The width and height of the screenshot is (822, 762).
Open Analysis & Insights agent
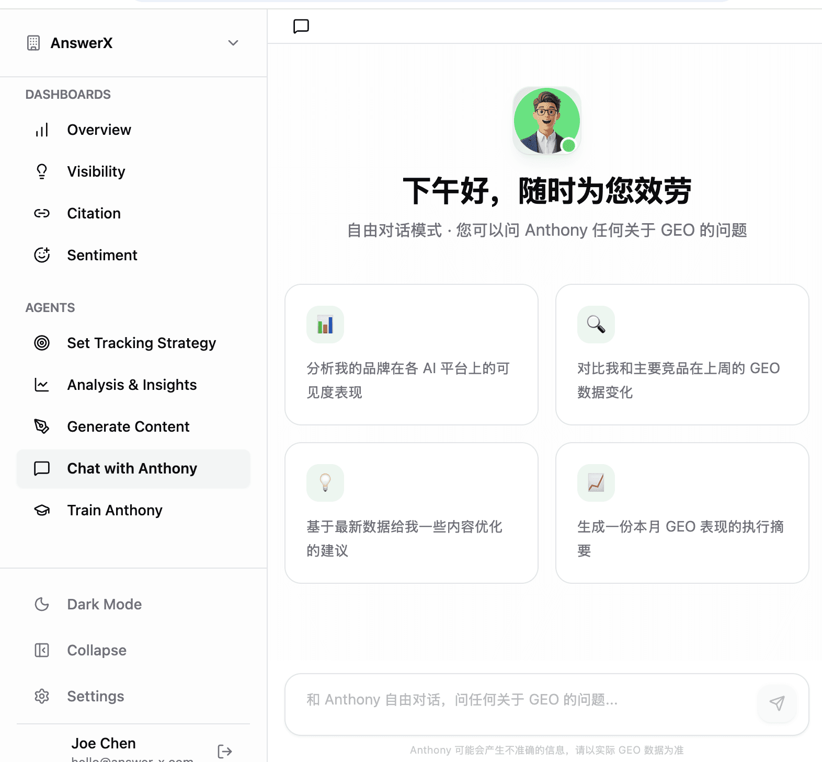[x=133, y=385]
